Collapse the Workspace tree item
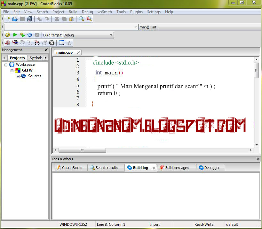The image size is (262, 229). click(5, 64)
